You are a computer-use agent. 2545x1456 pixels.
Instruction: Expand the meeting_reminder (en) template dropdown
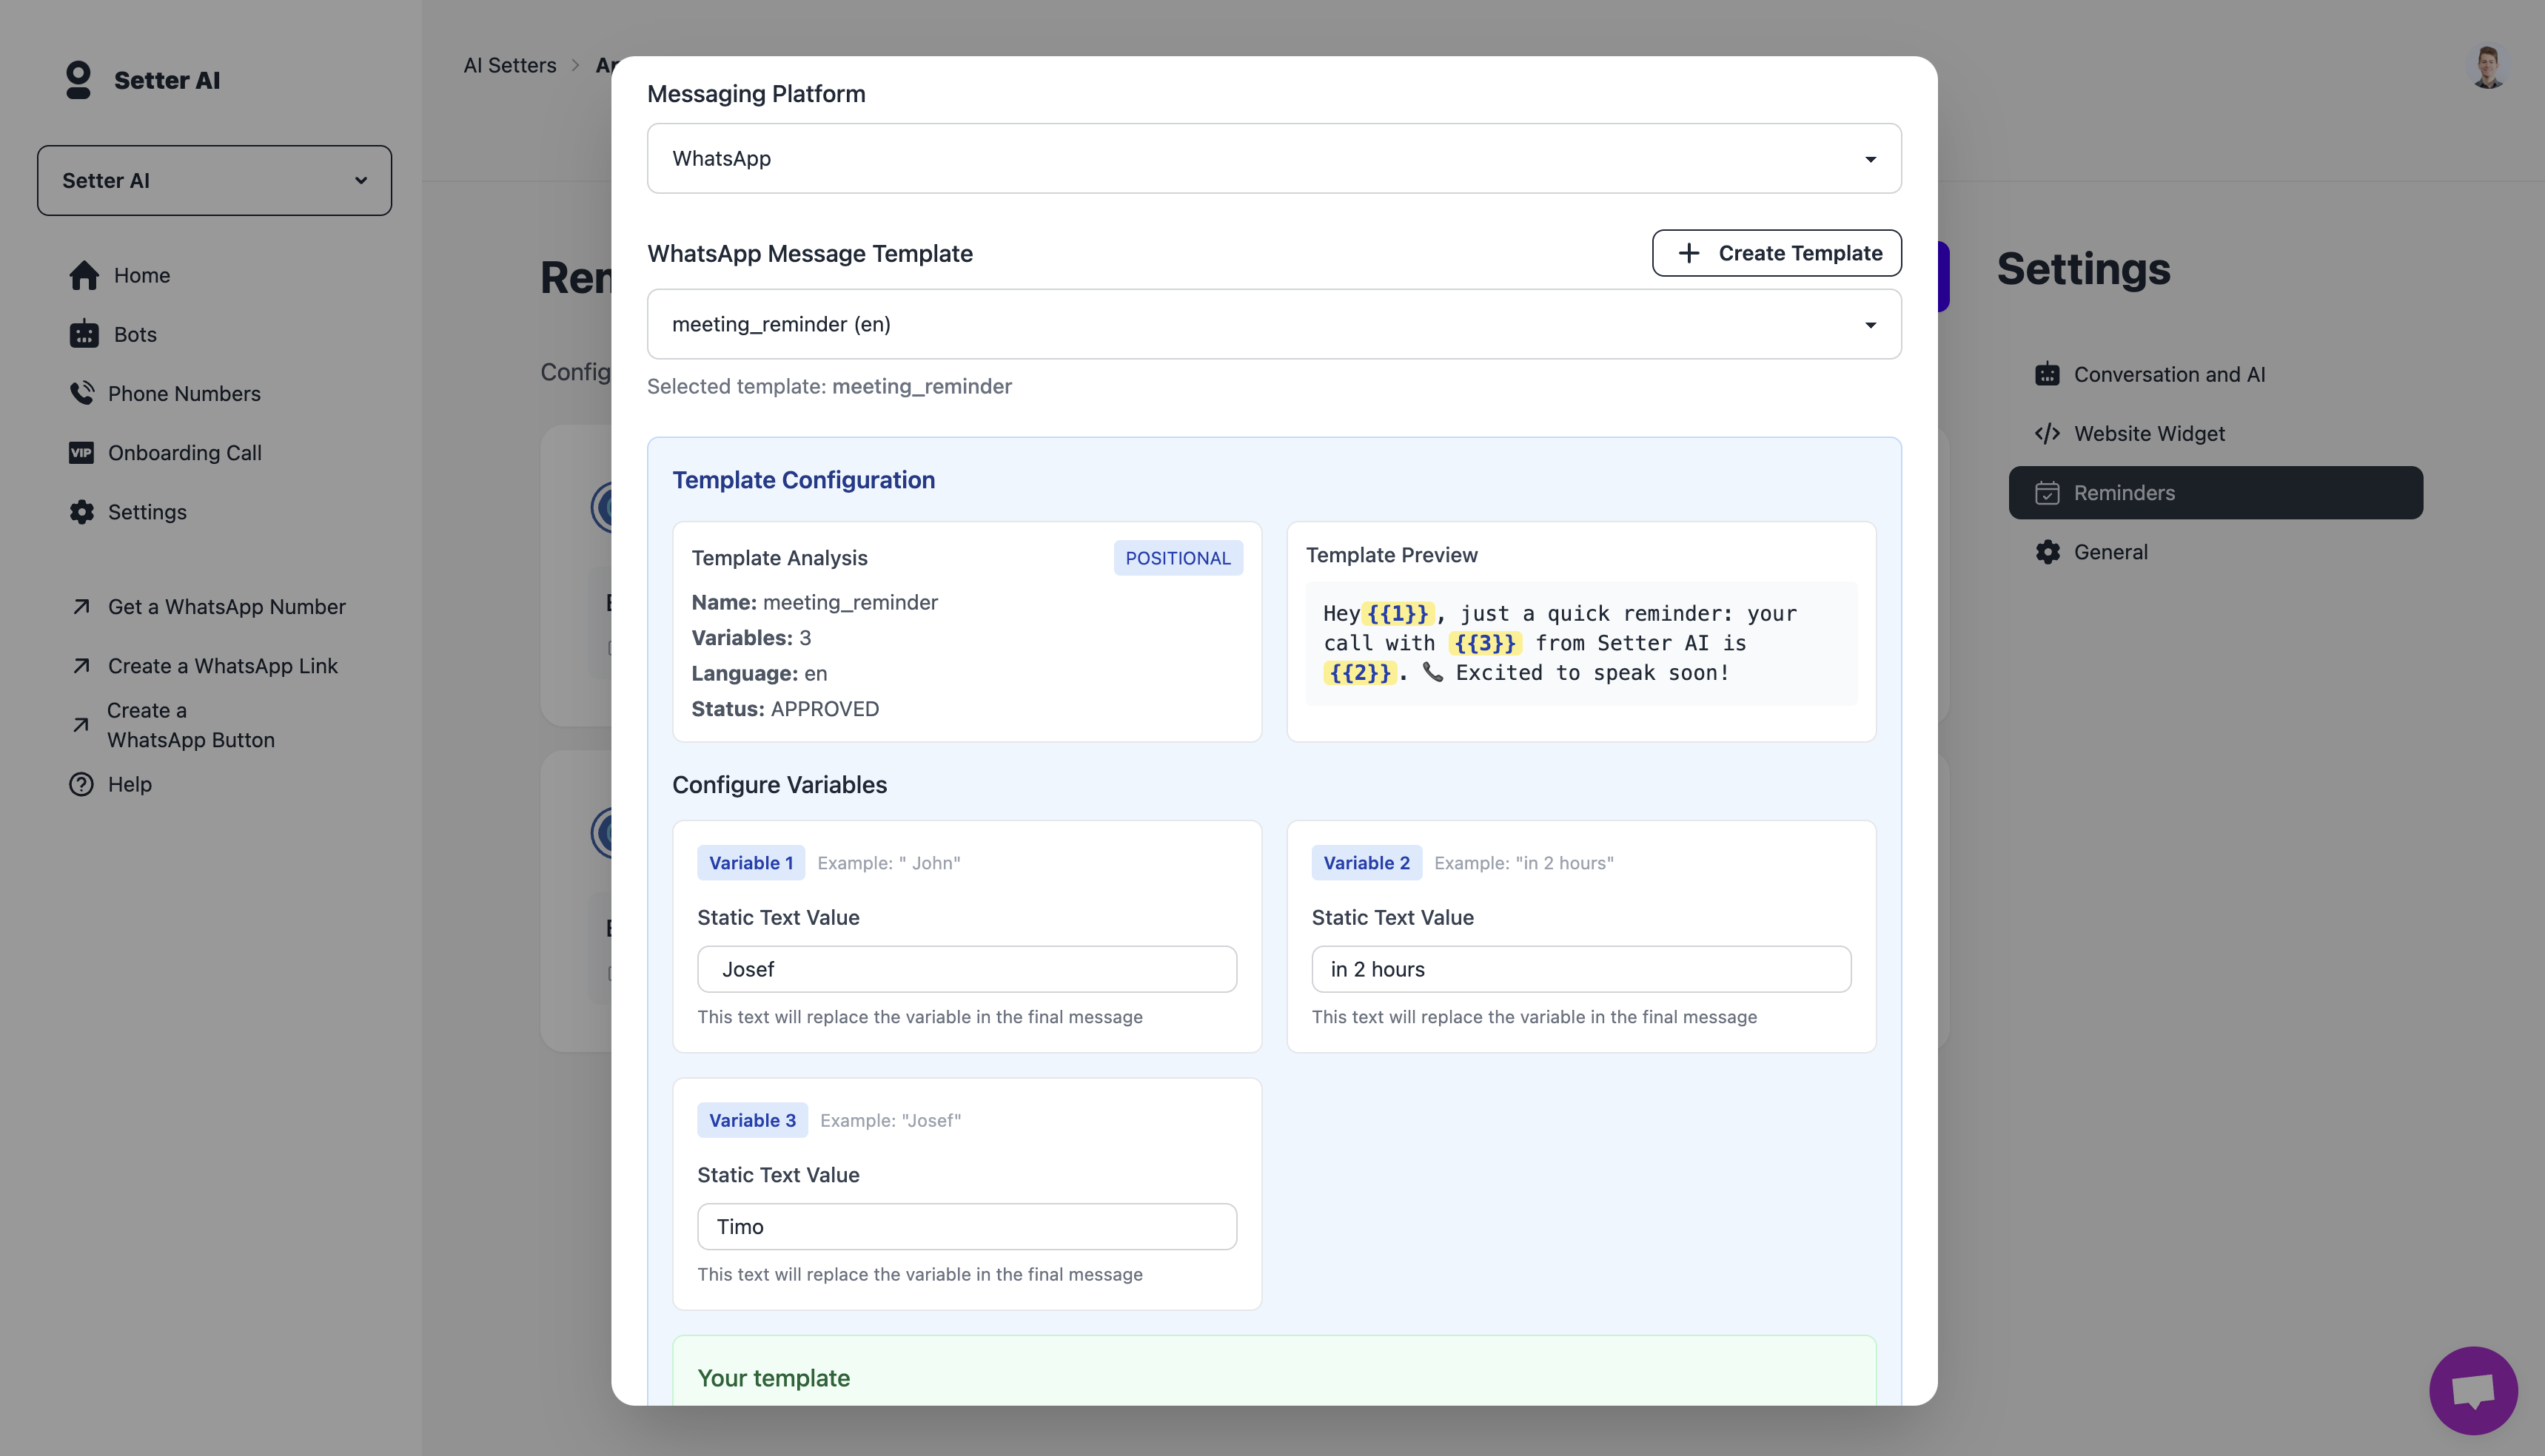click(1273, 324)
